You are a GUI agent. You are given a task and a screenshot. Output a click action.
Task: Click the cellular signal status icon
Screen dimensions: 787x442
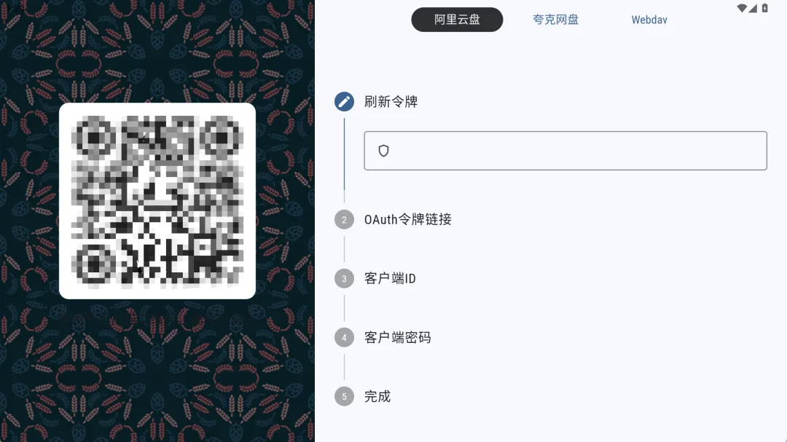pyautogui.click(x=753, y=8)
